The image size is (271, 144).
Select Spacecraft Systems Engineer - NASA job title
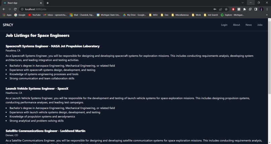tap(52, 46)
